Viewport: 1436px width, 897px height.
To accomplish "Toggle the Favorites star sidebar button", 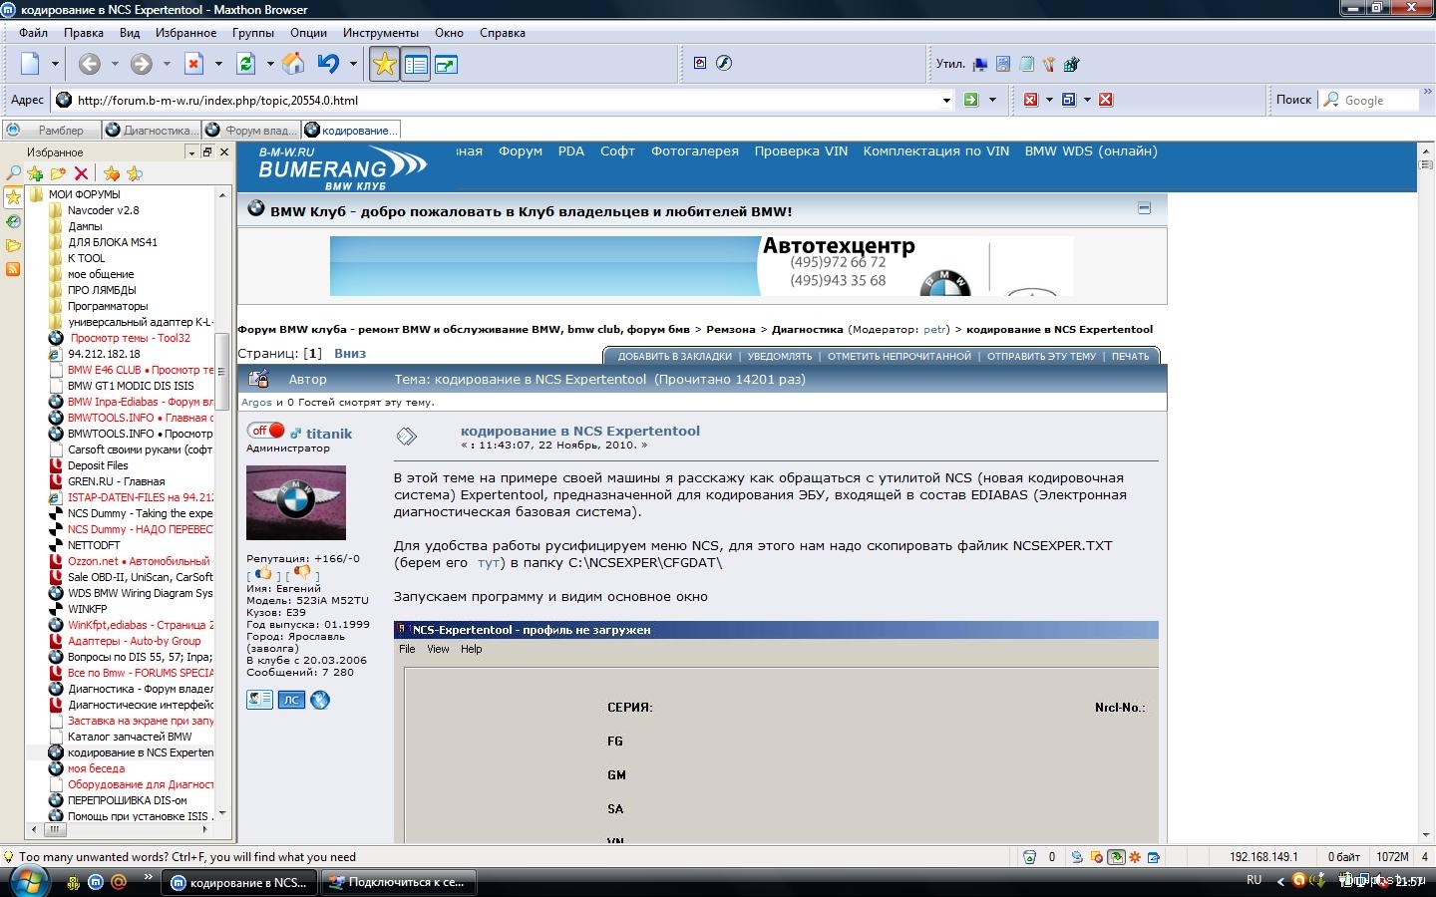I will (384, 65).
